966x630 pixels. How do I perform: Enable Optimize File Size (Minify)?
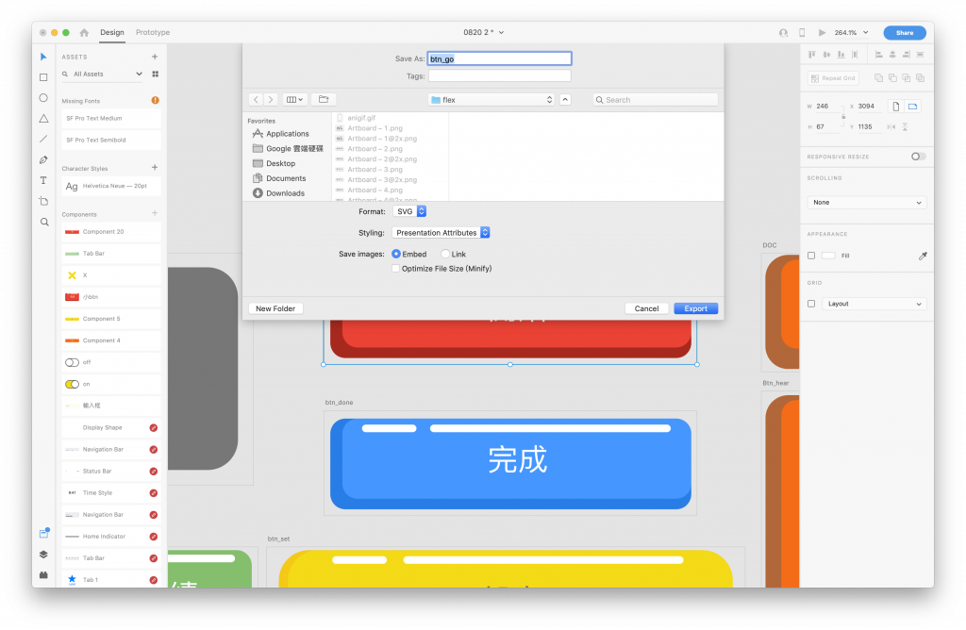[395, 269]
